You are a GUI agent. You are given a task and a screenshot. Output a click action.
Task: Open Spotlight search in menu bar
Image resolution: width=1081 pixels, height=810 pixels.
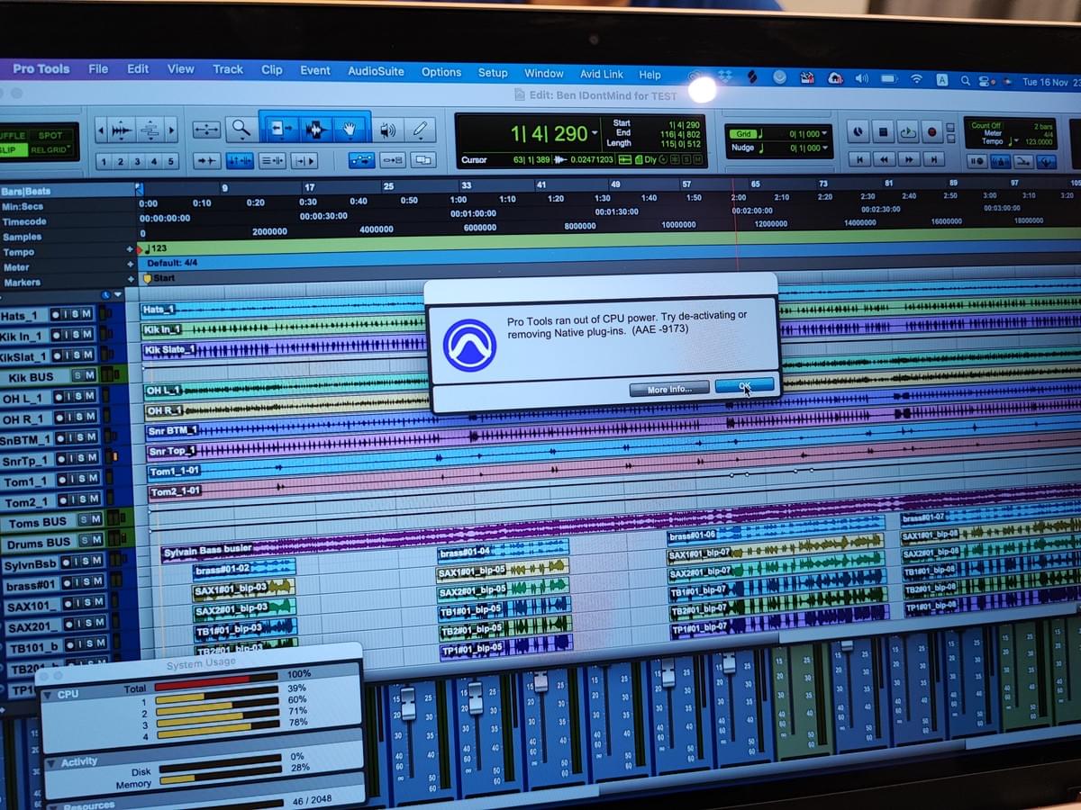(965, 80)
